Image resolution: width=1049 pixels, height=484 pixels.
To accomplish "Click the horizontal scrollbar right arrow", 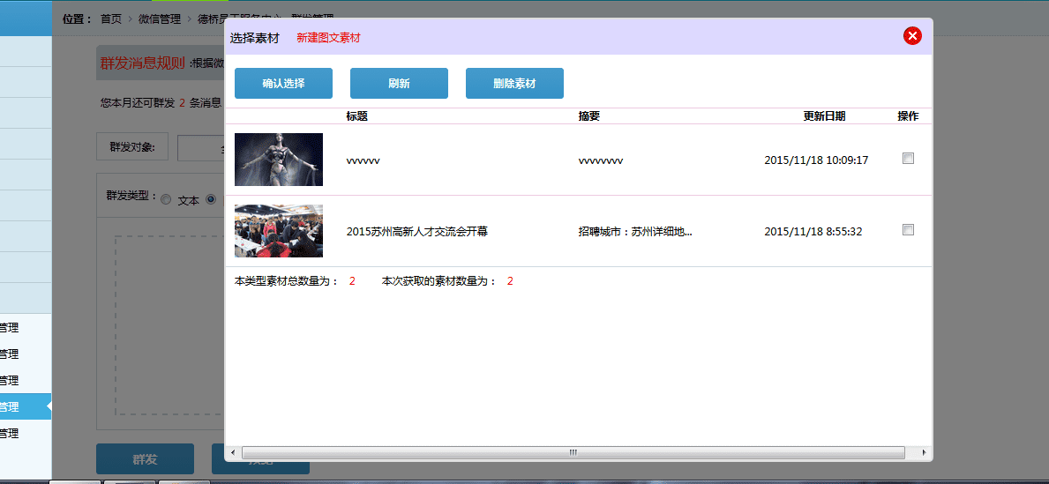I will pos(924,452).
